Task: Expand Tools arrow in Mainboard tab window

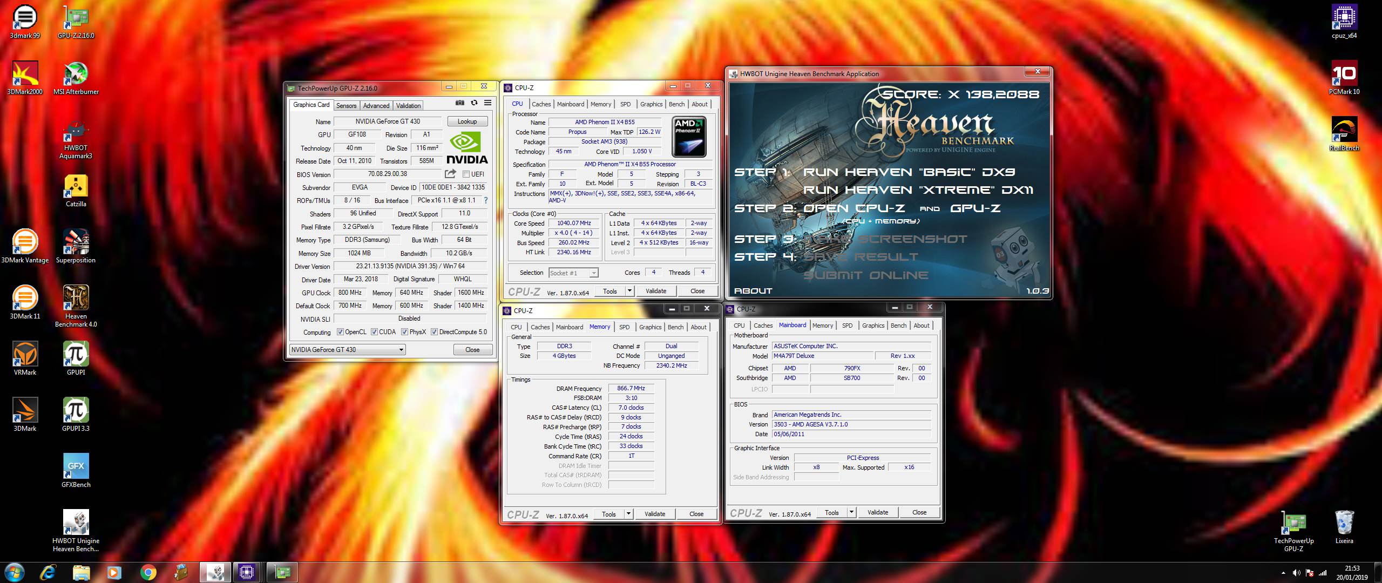Action: [851, 512]
